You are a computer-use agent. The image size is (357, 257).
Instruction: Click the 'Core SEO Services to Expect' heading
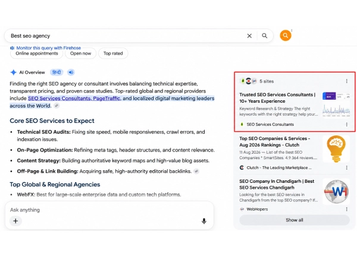click(52, 120)
